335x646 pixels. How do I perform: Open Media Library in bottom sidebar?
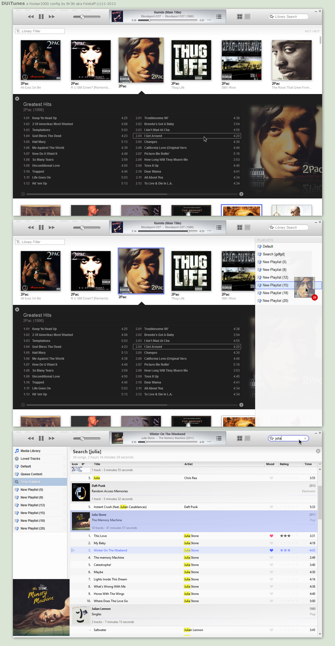click(x=40, y=451)
